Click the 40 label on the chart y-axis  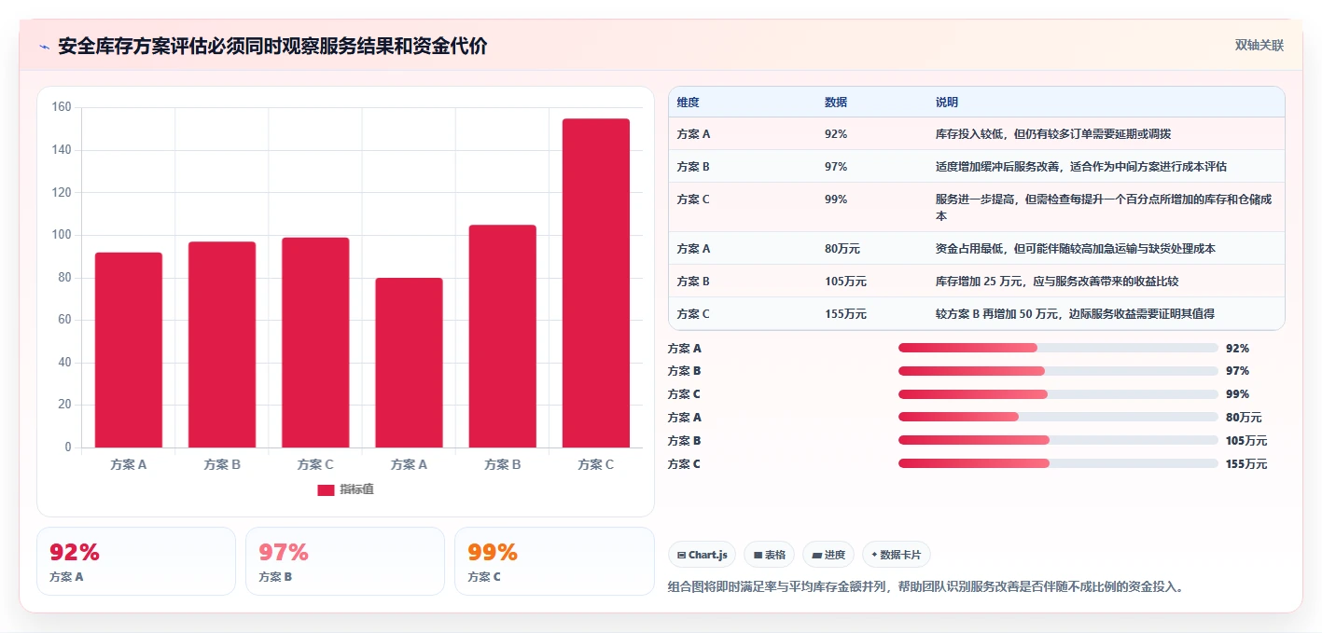tap(64, 363)
